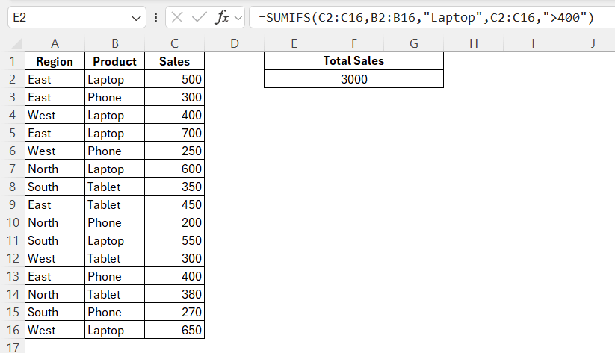Select the result cell showing 3000
Viewport: 615px width, 353px height.
353,79
